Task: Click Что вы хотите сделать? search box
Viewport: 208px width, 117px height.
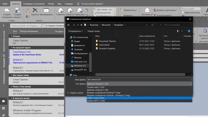Action: coord(92,4)
